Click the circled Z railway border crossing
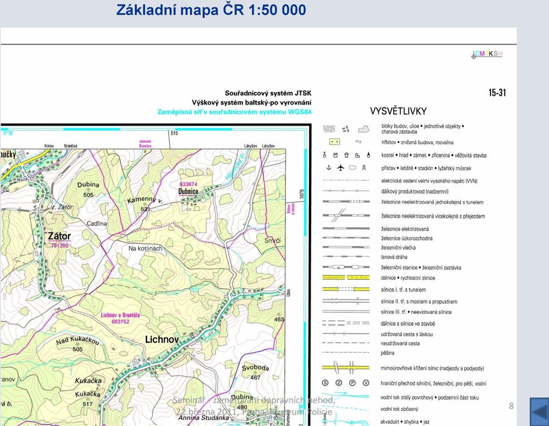Viewport: 549px width, 426px height. [339, 383]
